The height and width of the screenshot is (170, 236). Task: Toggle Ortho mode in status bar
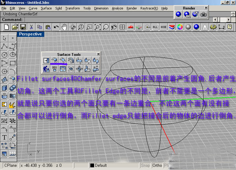(157, 165)
